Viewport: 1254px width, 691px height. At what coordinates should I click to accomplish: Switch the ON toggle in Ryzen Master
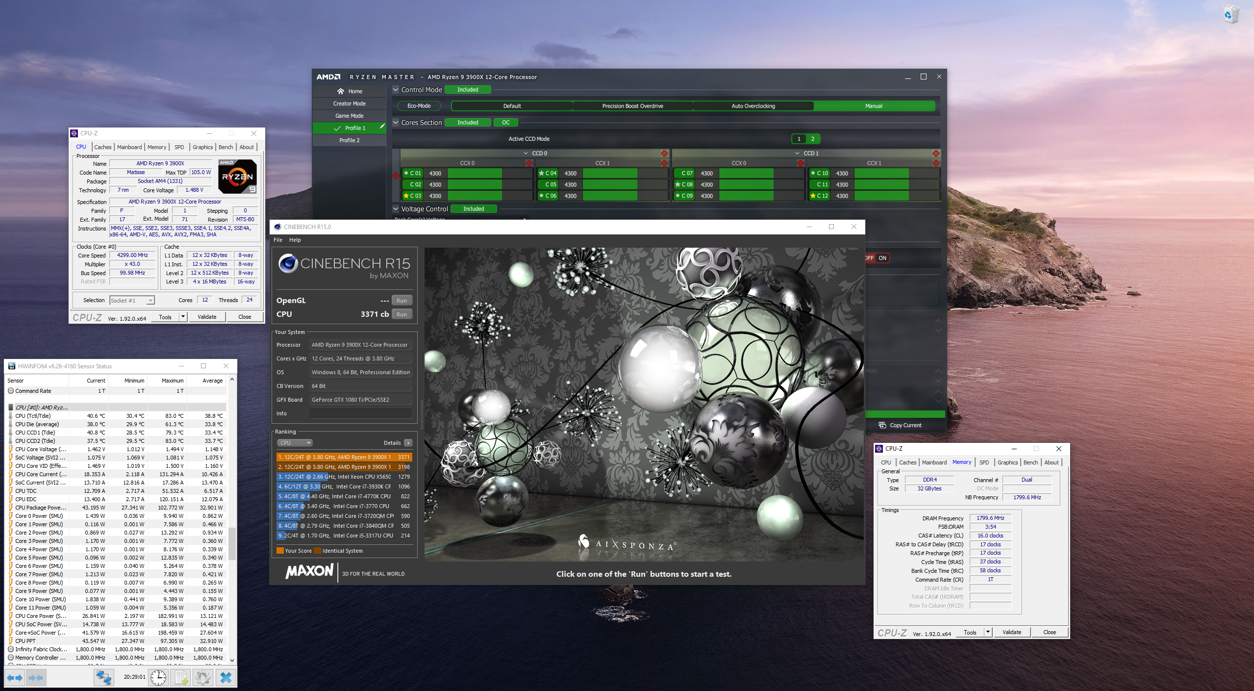coord(882,258)
